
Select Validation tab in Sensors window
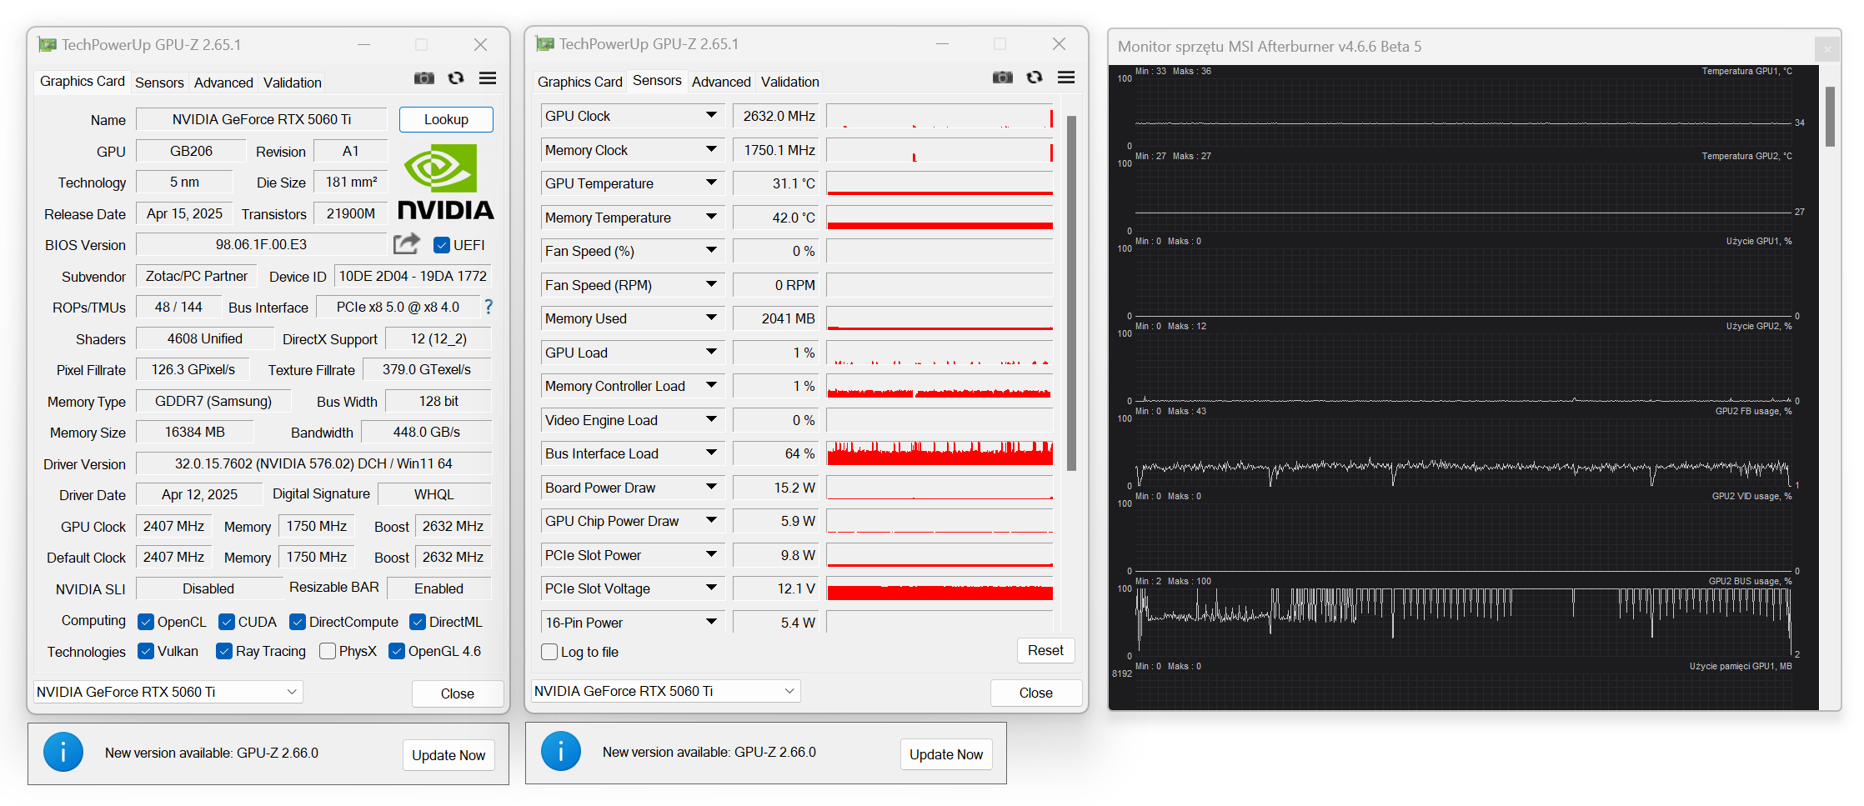click(789, 82)
